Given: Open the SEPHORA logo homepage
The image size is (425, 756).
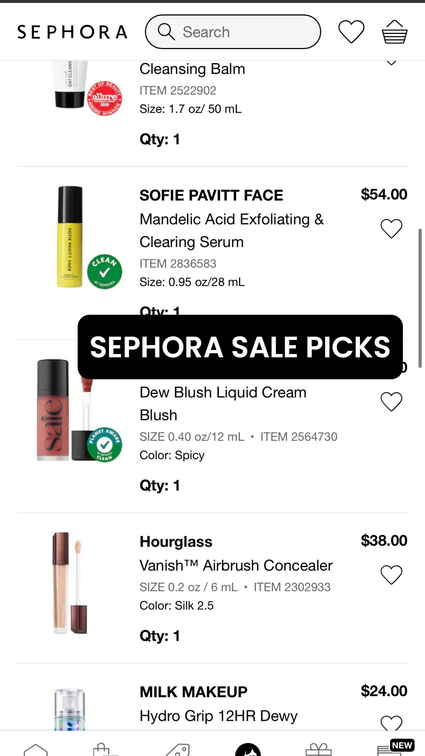Looking at the screenshot, I should 72,31.
